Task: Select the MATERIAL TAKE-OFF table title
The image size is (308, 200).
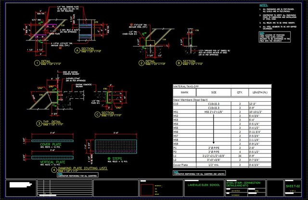Action: point(188,86)
